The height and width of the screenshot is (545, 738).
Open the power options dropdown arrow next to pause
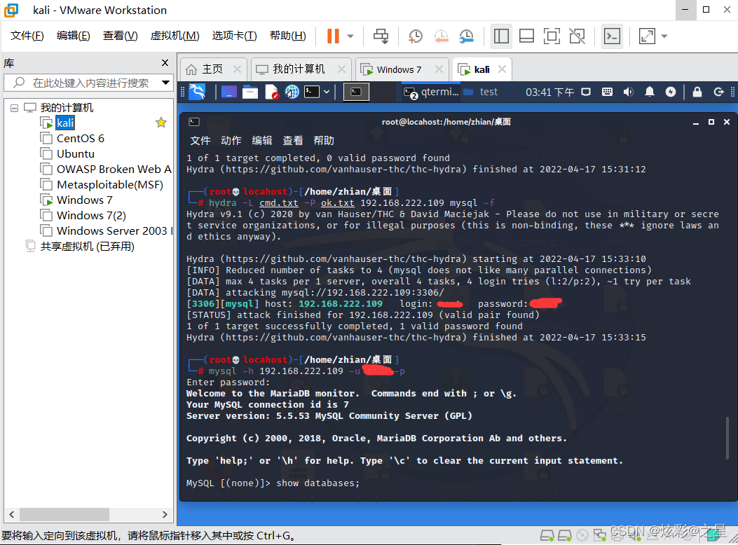click(x=350, y=36)
